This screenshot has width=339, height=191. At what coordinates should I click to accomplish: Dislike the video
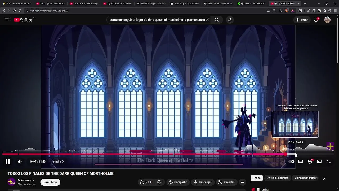pos(159,182)
